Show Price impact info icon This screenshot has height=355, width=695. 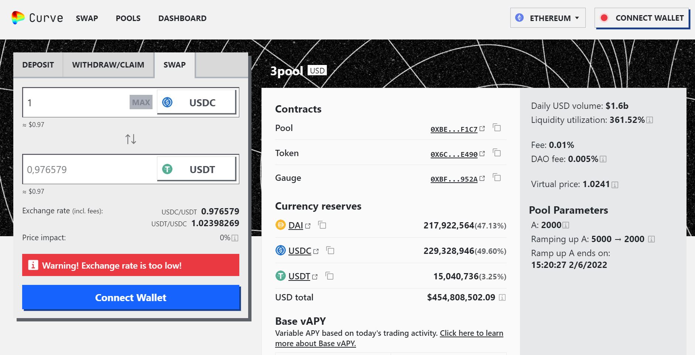[235, 238]
